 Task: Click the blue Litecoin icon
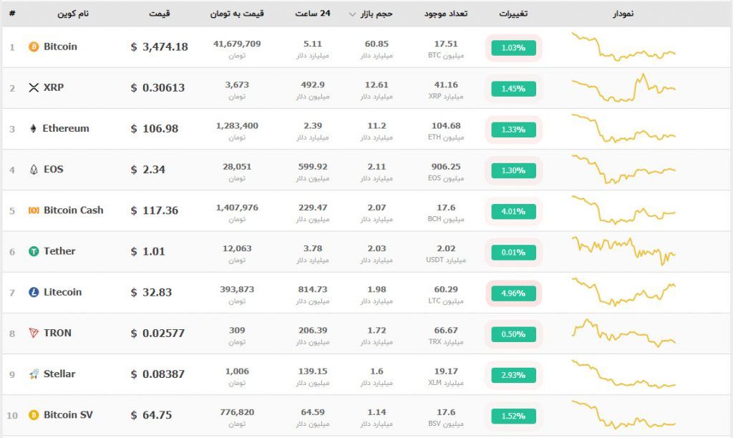pos(34,292)
